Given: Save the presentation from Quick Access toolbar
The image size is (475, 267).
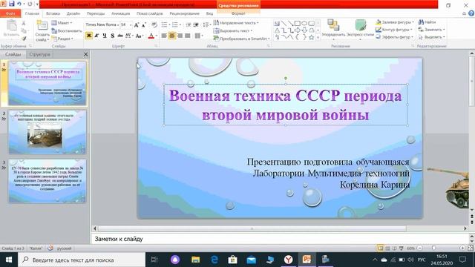Looking at the screenshot, I should pos(12,4).
